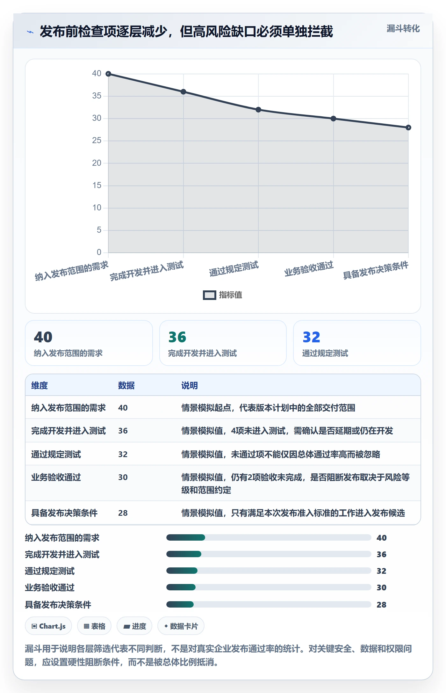The width and height of the screenshot is (446, 693).
Task: Select table row 完成开发并进入测试
Action: 223,431
